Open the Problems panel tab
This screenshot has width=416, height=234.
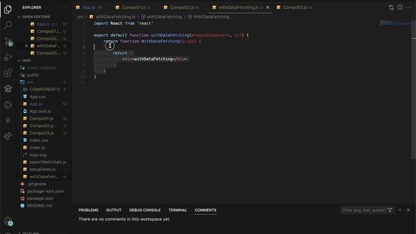coord(88,210)
